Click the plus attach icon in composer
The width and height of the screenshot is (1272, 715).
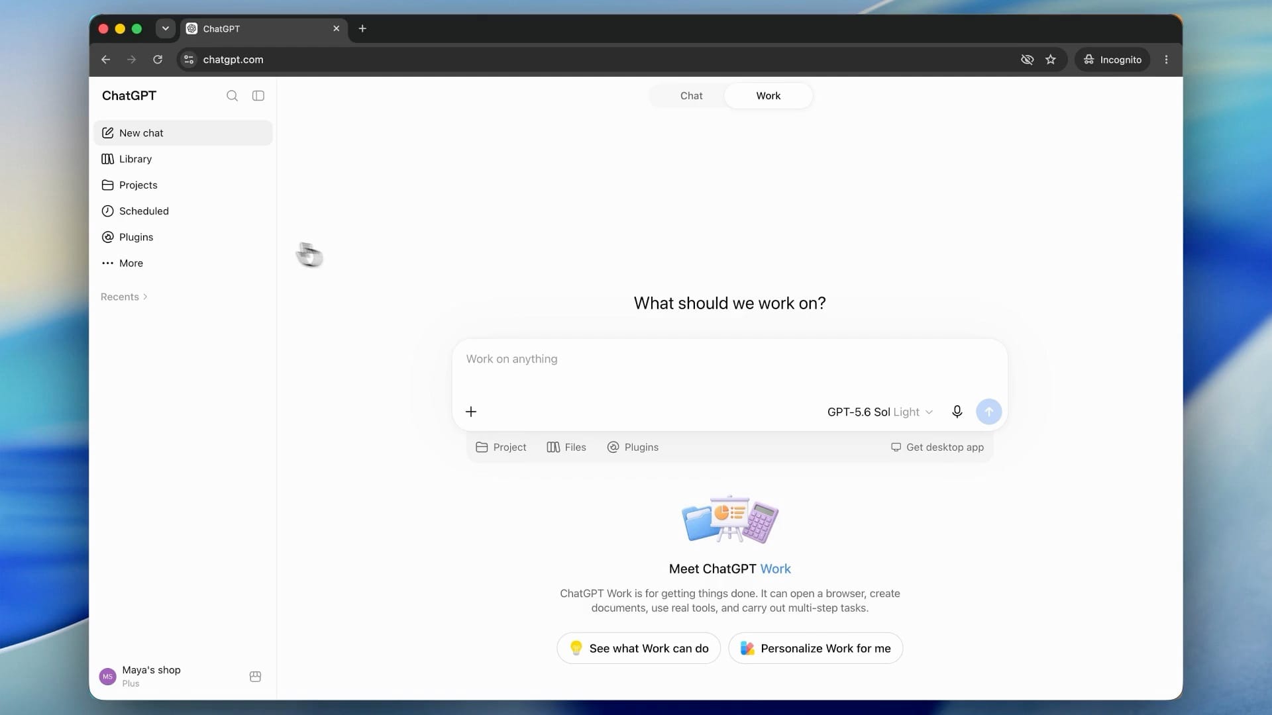[x=471, y=412]
